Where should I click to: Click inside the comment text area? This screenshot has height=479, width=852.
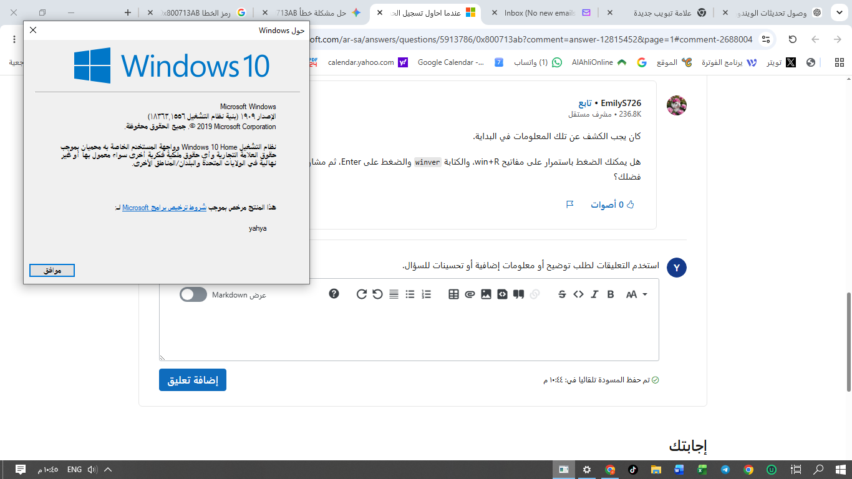(409, 335)
